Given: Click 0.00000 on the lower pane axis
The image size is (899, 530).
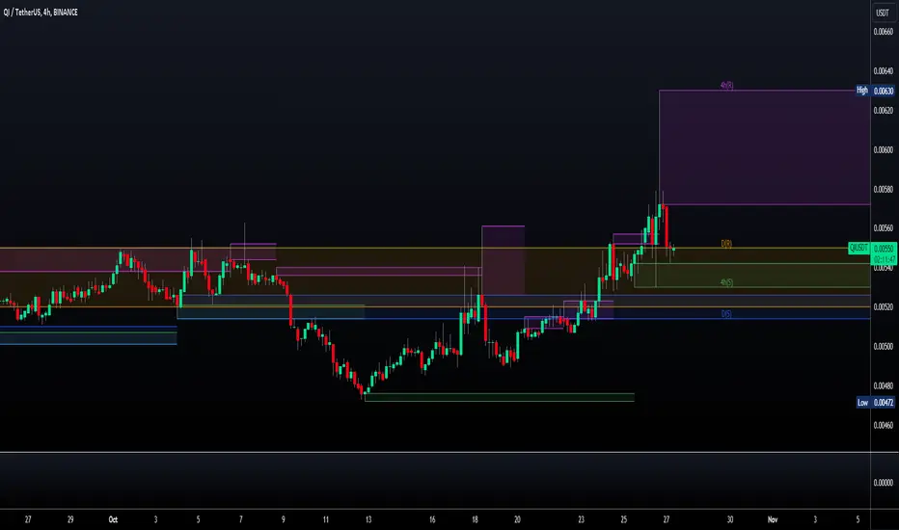Looking at the screenshot, I should point(883,483).
